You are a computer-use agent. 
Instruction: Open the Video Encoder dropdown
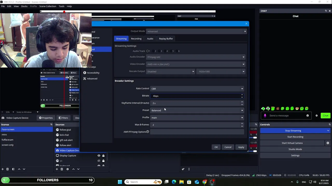point(196,64)
